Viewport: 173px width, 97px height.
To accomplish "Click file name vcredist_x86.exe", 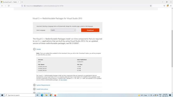I will 42,70.
